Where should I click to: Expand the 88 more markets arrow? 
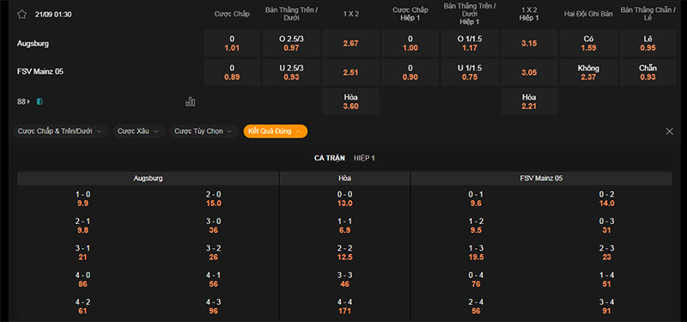(x=24, y=101)
